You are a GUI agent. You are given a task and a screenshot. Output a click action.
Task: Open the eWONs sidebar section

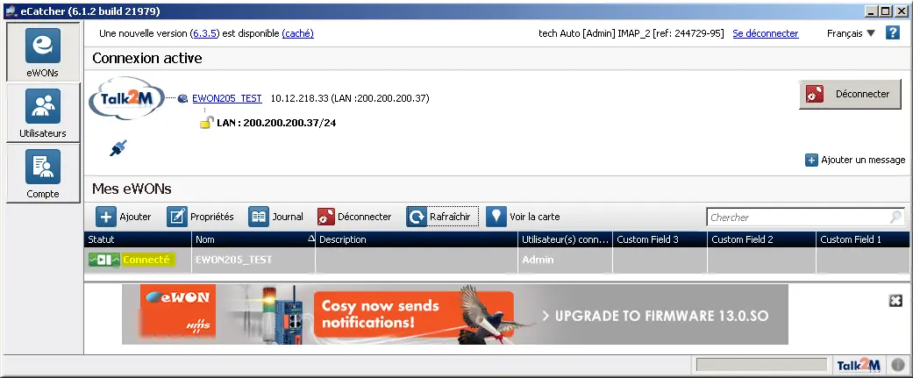42,53
